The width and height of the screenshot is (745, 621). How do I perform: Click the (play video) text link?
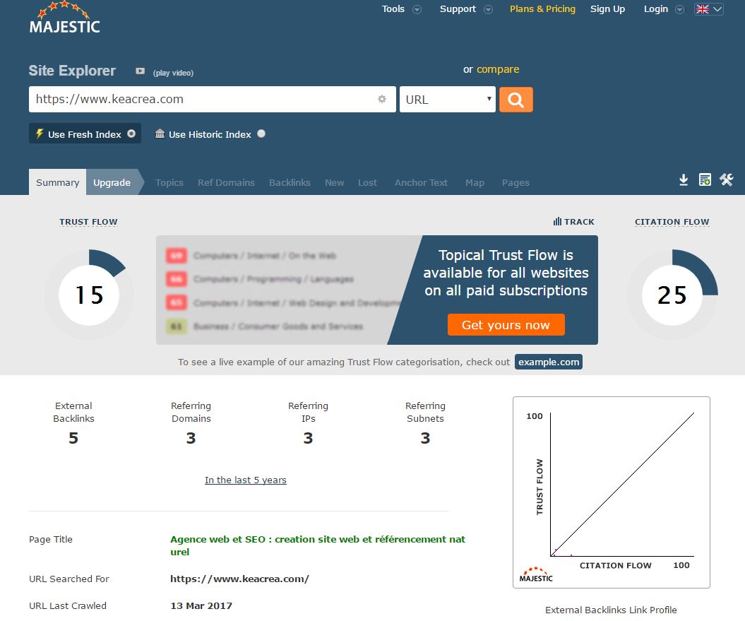point(173,73)
